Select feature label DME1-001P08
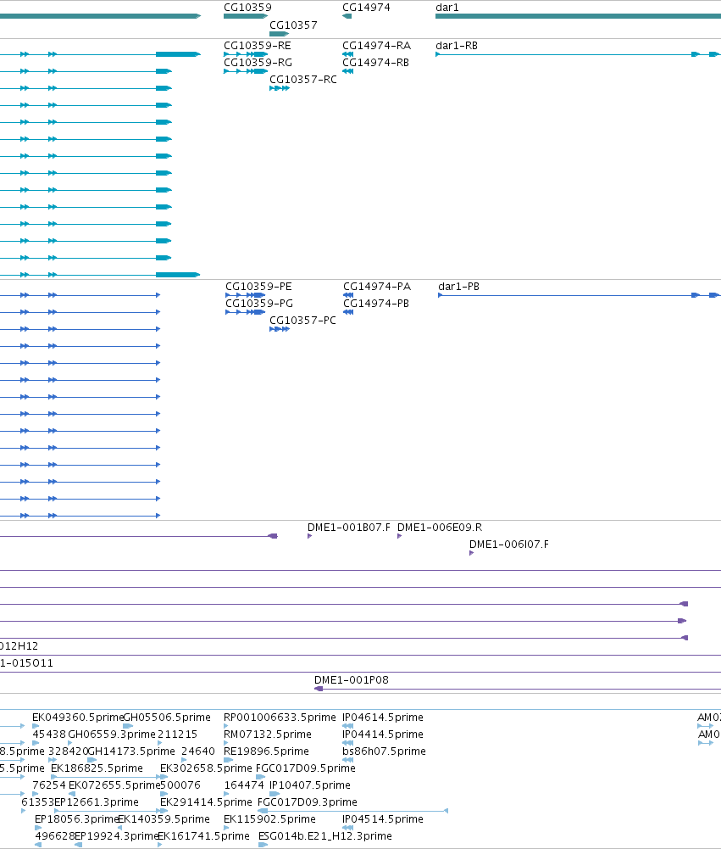This screenshot has height=849, width=721. 352,680
